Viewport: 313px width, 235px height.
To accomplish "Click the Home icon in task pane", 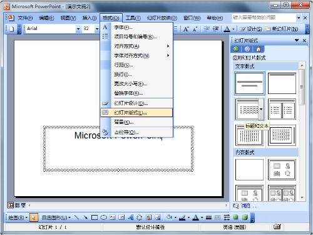I will point(259,49).
